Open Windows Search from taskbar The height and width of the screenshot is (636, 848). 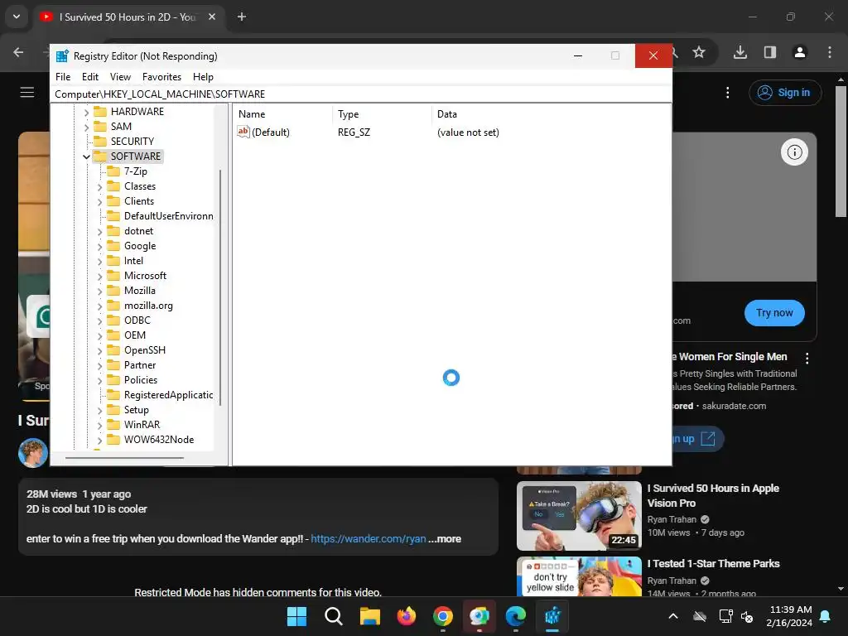point(333,616)
